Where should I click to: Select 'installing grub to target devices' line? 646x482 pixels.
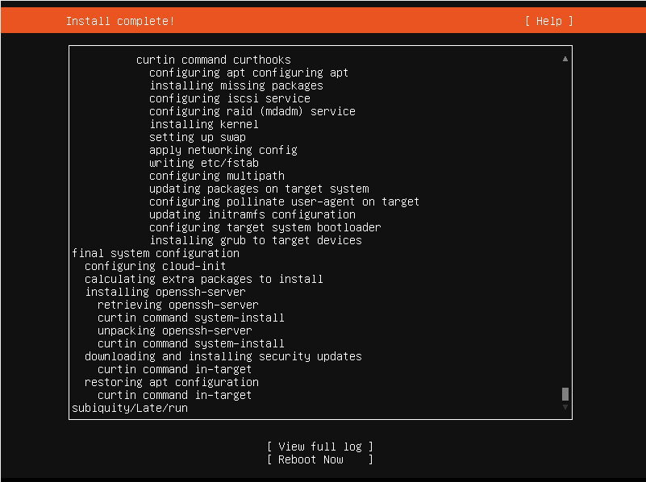coord(256,240)
